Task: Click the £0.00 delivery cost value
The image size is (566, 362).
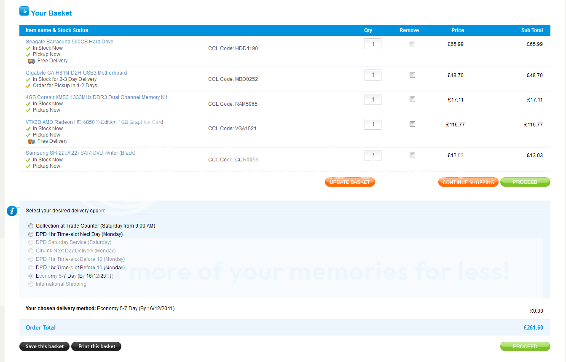Action: pyautogui.click(x=536, y=311)
